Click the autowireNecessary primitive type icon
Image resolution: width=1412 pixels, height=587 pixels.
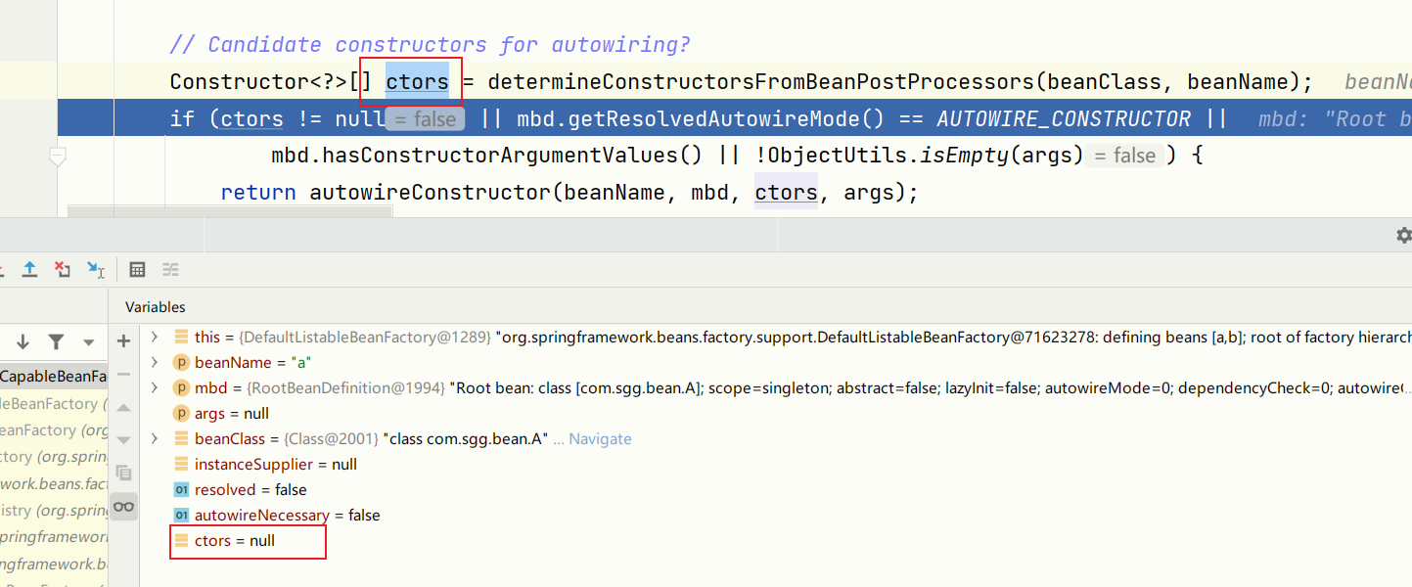[181, 515]
